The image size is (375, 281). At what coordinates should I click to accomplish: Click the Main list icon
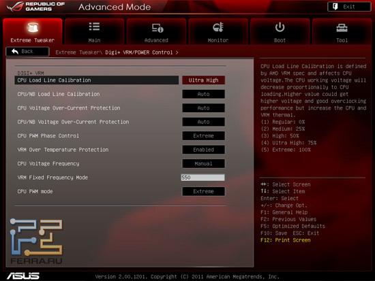94,27
